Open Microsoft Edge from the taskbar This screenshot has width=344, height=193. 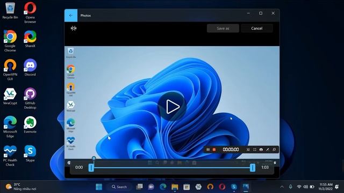[163, 187]
